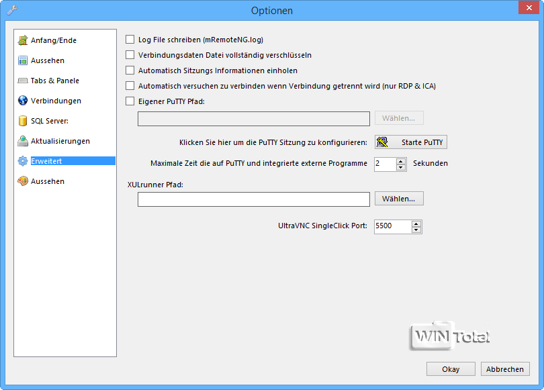Confirm the dialog with Okay
544x390 pixels.
pos(451,369)
